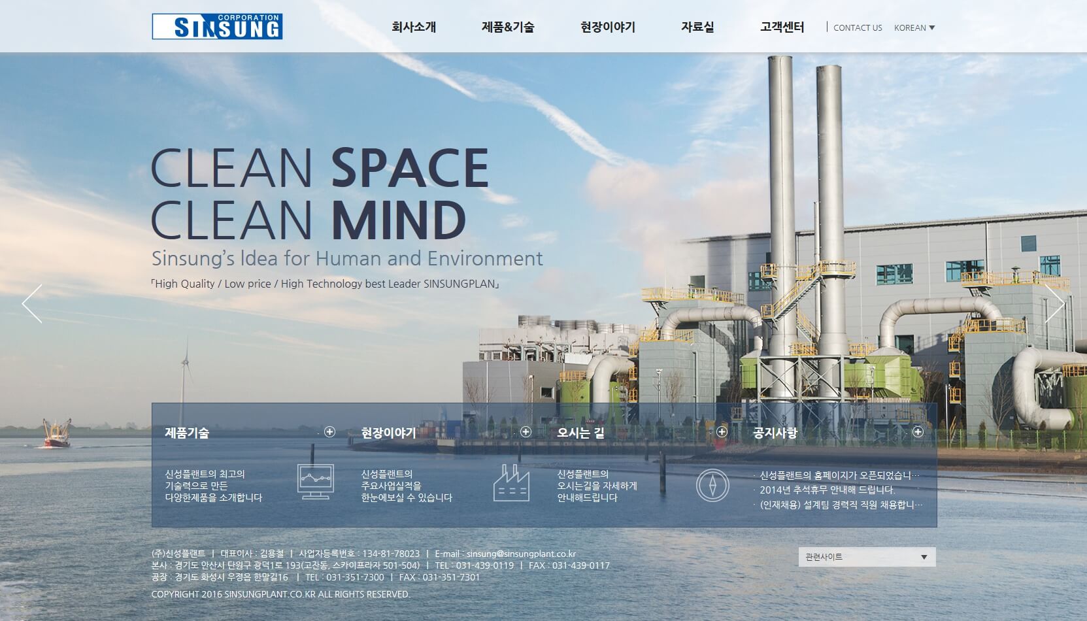The image size is (1087, 621).
Task: Open the 제품&기술 menu
Action: (x=508, y=27)
